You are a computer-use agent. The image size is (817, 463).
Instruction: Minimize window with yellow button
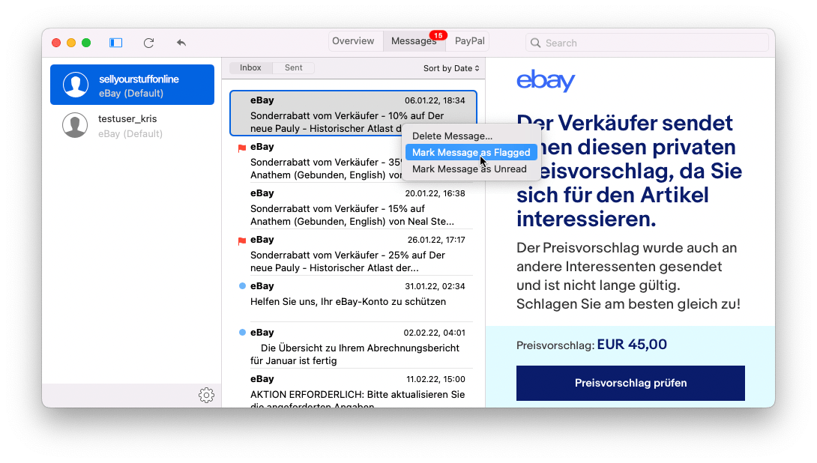(x=71, y=43)
